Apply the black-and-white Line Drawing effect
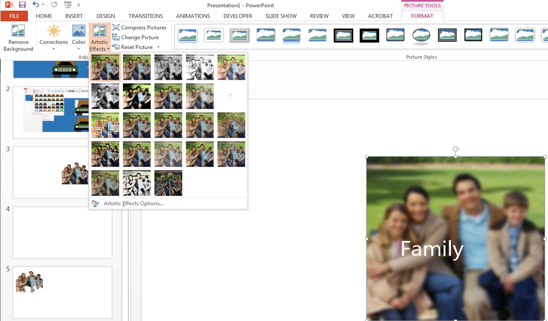The width and height of the screenshot is (548, 321). 200,67
